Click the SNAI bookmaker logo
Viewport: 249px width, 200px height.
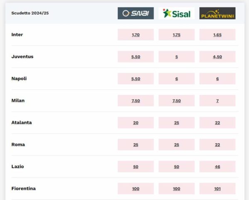[x=136, y=13]
